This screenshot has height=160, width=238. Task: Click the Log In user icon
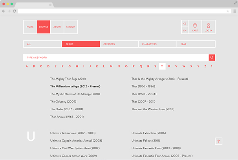click(208, 27)
